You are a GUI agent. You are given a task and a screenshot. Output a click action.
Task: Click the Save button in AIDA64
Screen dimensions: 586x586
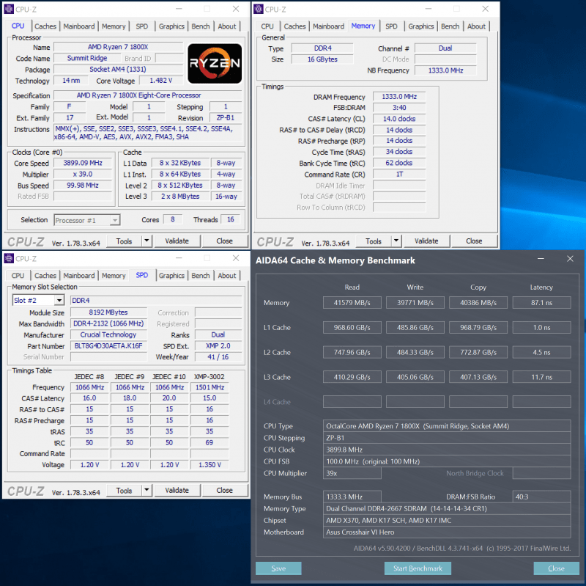click(x=278, y=568)
